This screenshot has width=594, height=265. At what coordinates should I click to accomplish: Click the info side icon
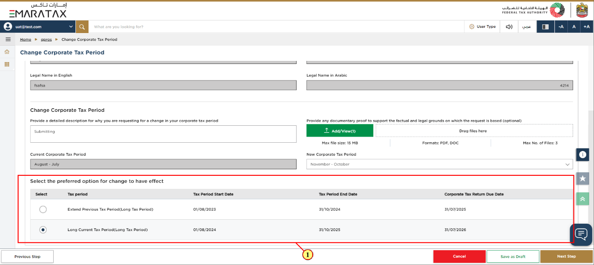point(583,154)
